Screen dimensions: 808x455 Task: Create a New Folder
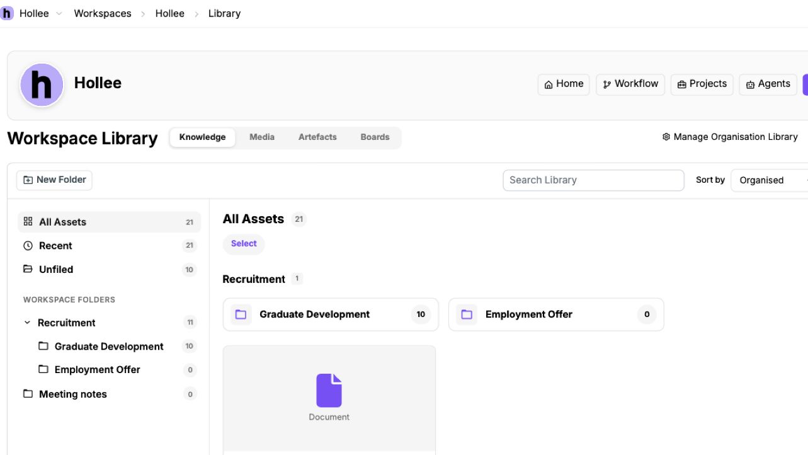pyautogui.click(x=54, y=180)
